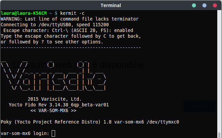Click the speed value 115200
222x138 pixels.
point(100,25)
